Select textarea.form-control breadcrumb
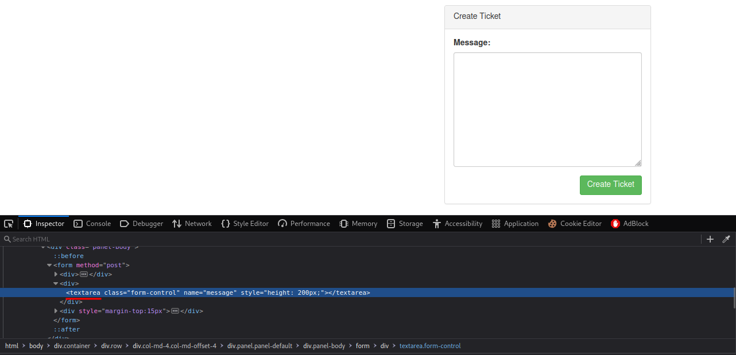Image resolution: width=736 pixels, height=355 pixels. tap(430, 346)
